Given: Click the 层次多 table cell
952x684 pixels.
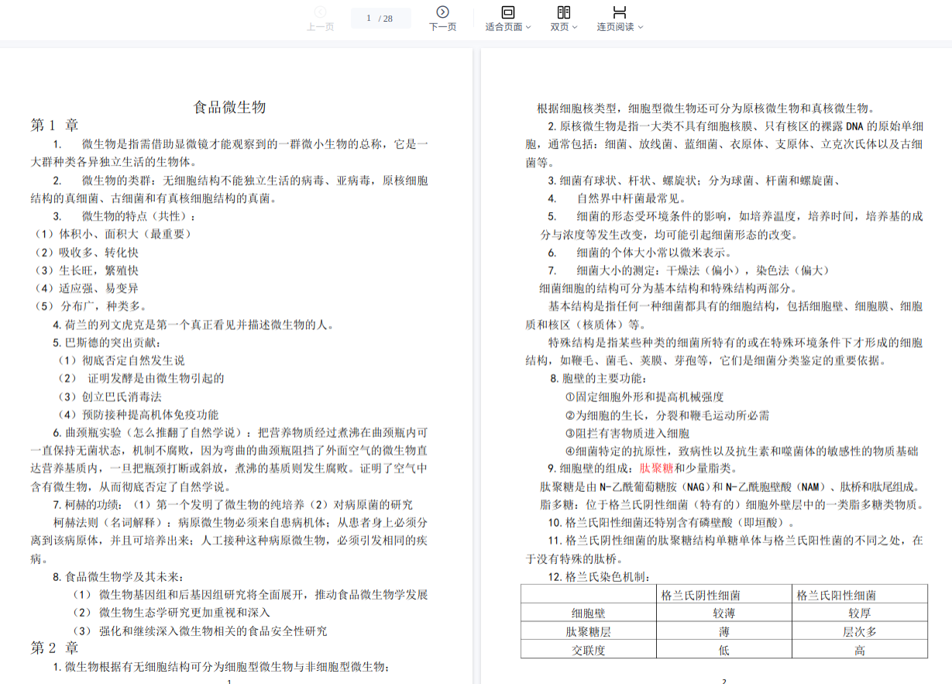Looking at the screenshot, I should click(x=859, y=632).
